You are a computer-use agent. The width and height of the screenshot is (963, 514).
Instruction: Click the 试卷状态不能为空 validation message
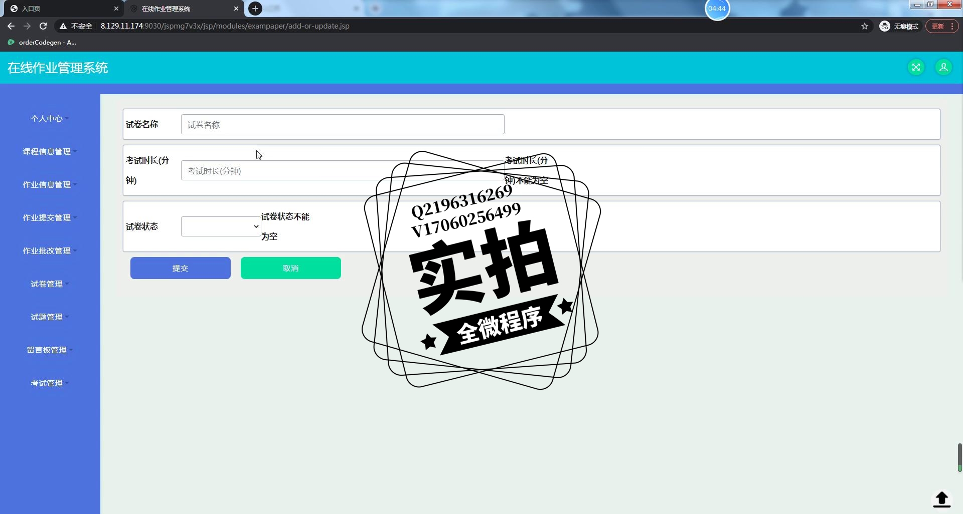click(x=285, y=226)
